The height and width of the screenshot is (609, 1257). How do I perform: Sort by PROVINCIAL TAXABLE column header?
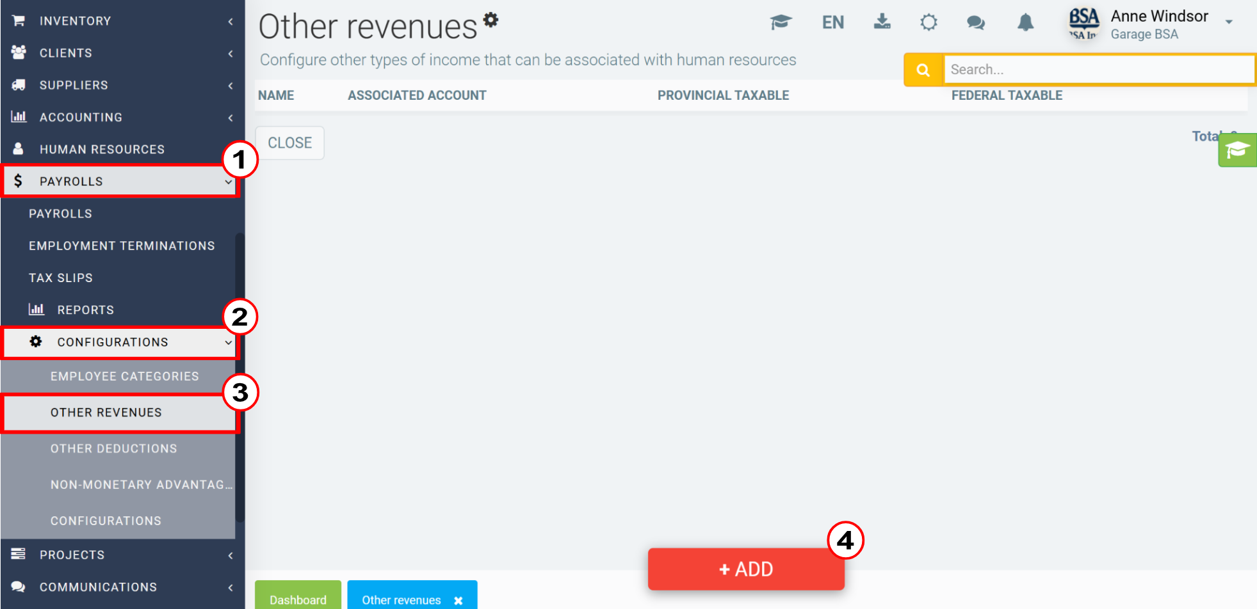point(723,95)
